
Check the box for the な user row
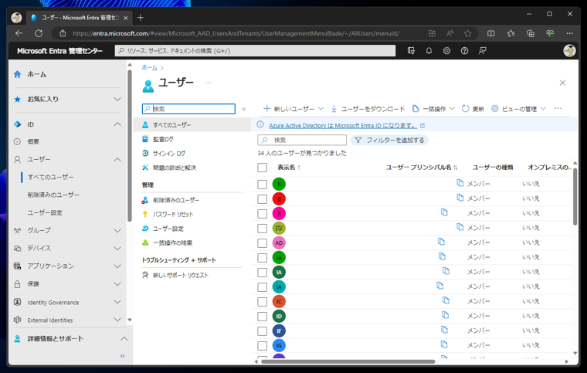pos(262,229)
